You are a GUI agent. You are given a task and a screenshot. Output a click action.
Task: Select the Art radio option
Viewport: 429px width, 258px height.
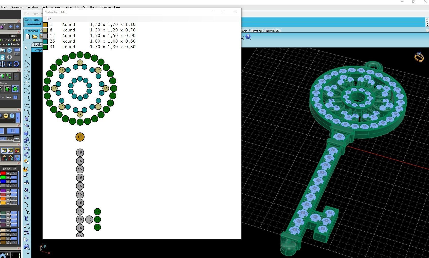(17, 40)
